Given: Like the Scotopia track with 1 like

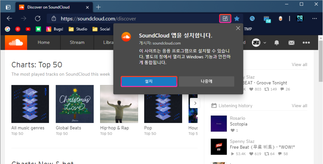Looking at the screenshot, I should pyautogui.click(x=234, y=130).
